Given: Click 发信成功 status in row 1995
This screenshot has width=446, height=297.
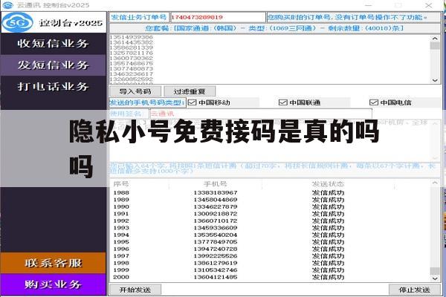Looking at the screenshot, I should point(328,242).
